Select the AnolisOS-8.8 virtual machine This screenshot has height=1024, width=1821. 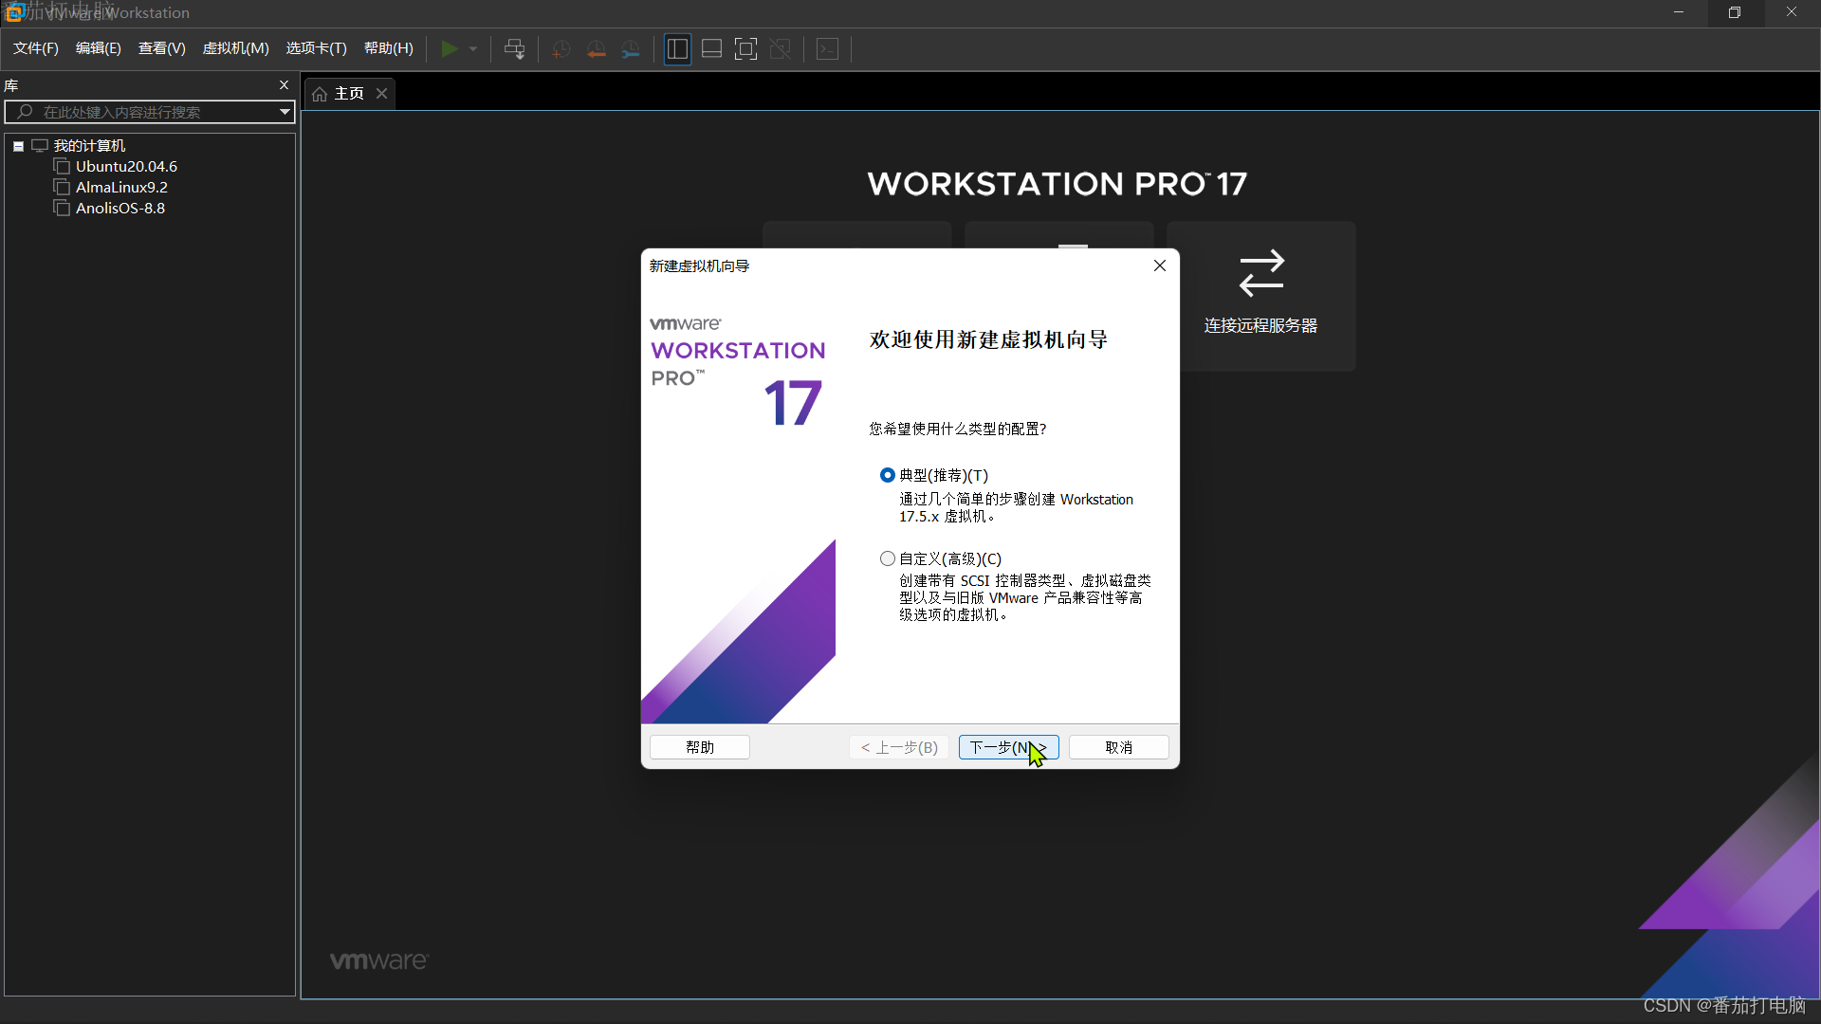click(x=120, y=209)
